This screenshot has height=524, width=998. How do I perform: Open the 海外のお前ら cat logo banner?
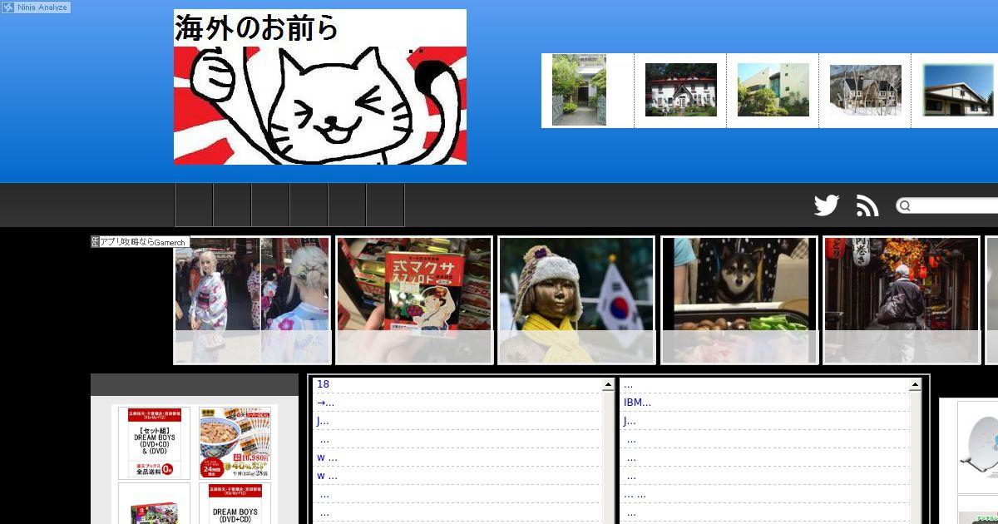tap(320, 87)
